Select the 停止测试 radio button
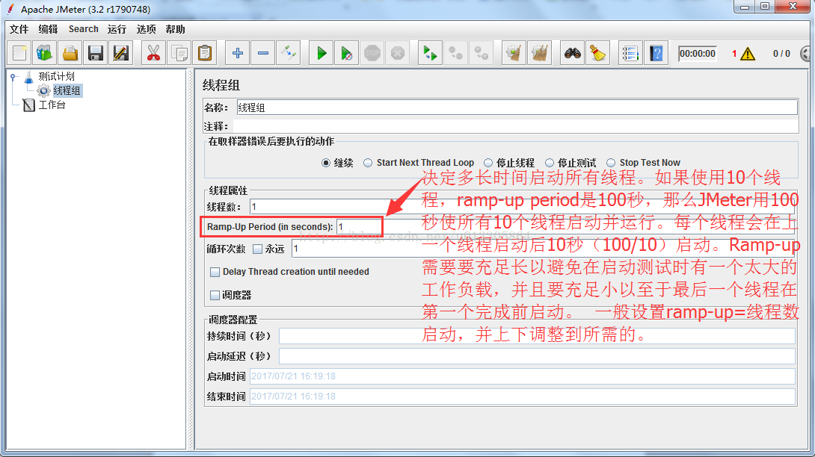Screen dimensions: 815x457 [550, 163]
